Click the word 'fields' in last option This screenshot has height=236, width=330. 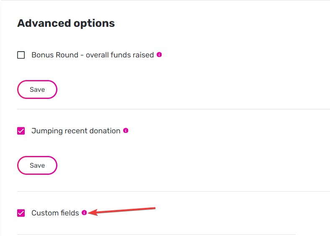[x=69, y=213]
